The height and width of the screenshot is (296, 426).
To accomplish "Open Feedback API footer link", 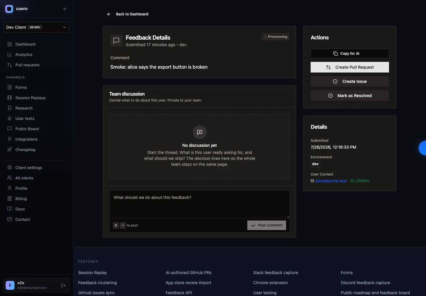I will [179, 293].
